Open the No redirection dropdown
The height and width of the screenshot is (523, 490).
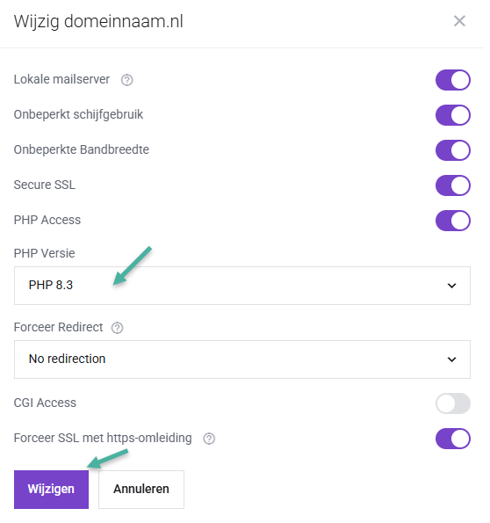tap(242, 360)
